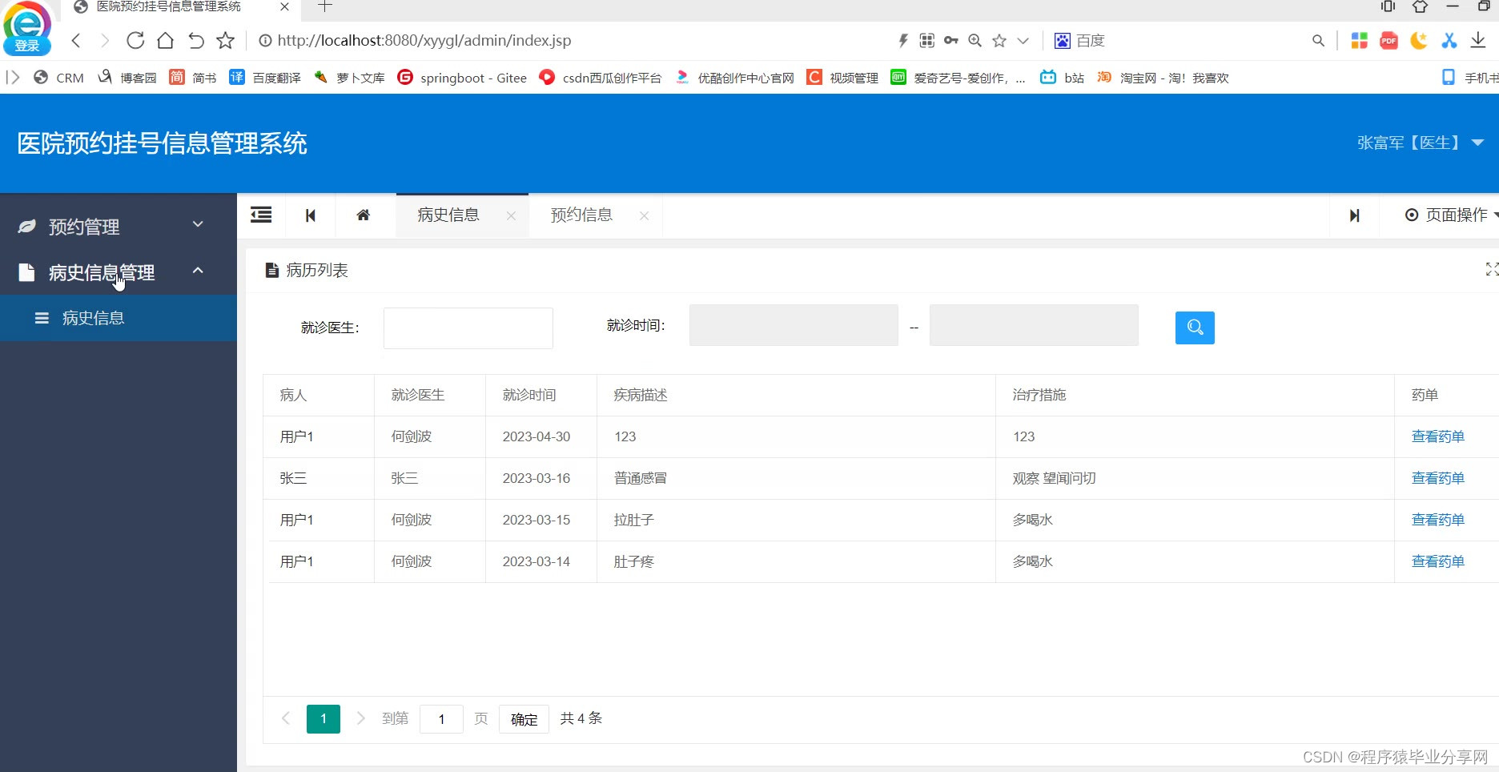Screen dimensions: 1499x772
Task: Close the 病史信息 tab
Action: point(511,215)
